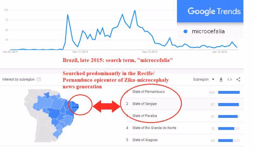Click the Sergipe interest bar showing 97
254x150 pixels.
tap(229, 104)
